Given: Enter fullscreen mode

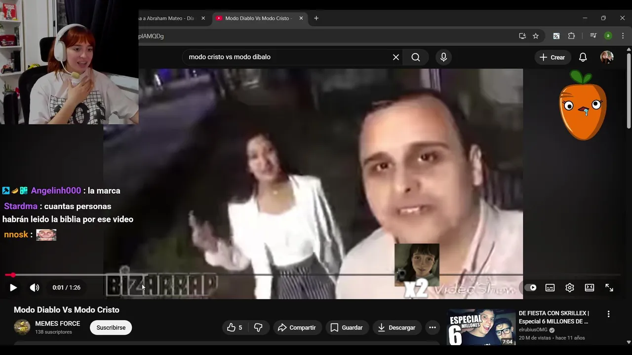Looking at the screenshot, I should click(x=609, y=287).
